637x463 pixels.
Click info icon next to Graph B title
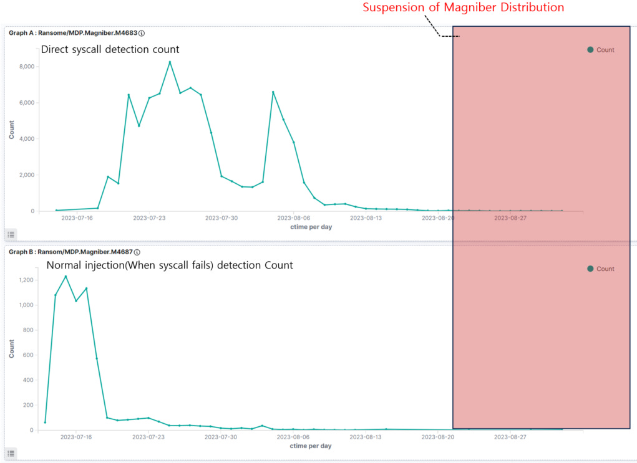[x=137, y=252]
